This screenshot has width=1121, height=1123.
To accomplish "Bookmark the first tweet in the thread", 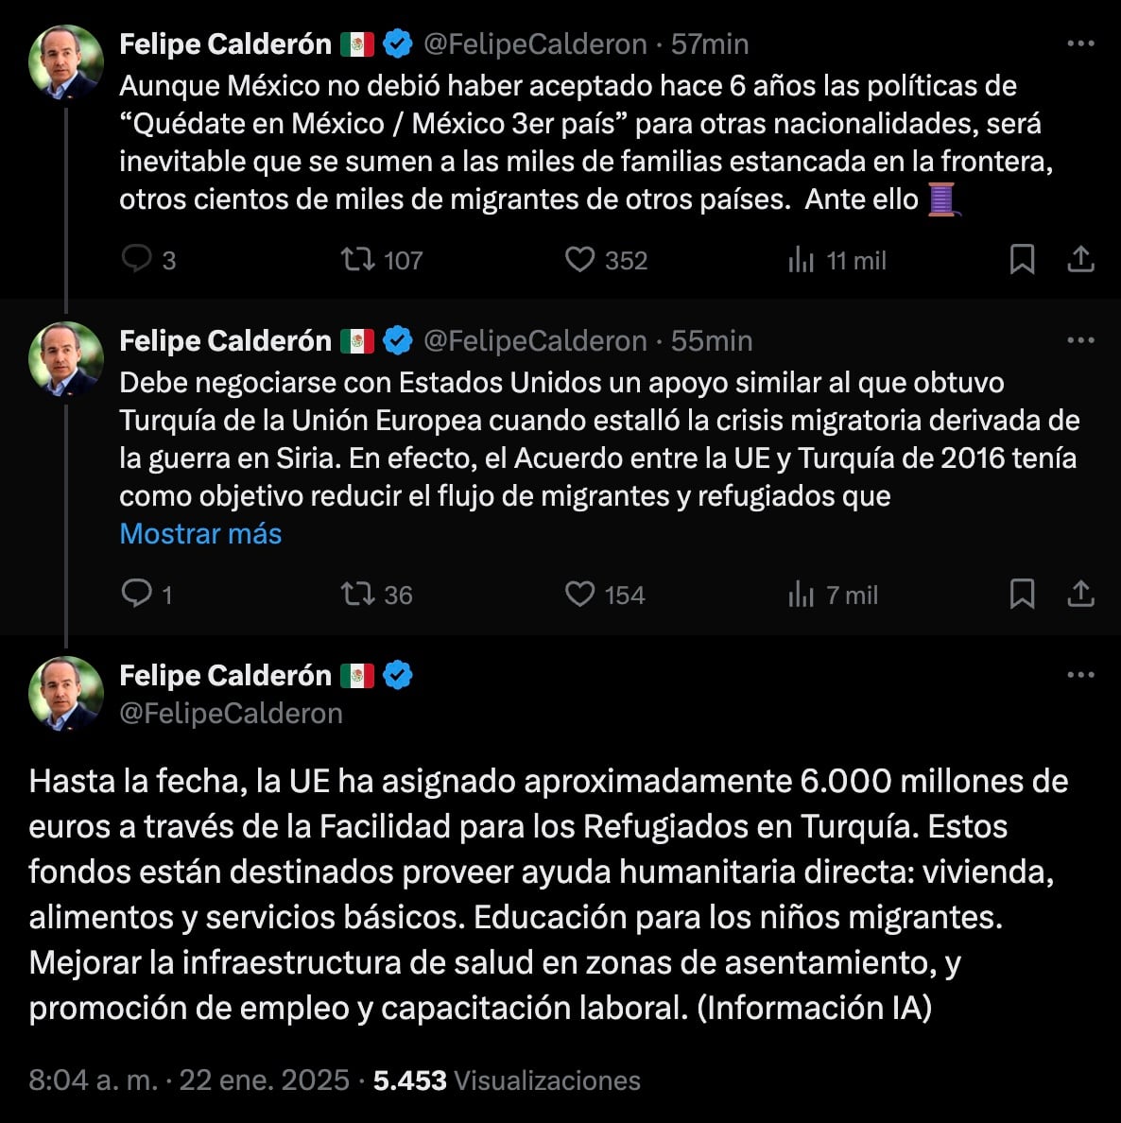I will [1022, 260].
